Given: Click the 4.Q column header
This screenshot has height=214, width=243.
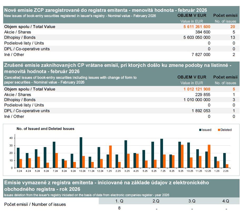Looking at the screenshot, I should coord(226,201).
